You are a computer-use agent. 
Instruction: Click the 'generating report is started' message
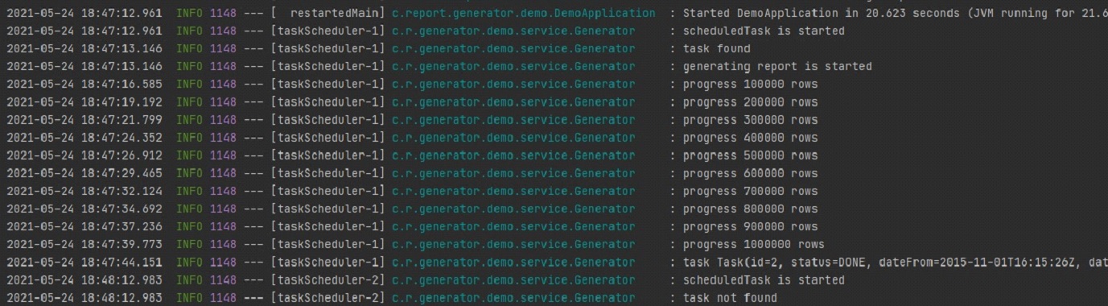coord(776,67)
